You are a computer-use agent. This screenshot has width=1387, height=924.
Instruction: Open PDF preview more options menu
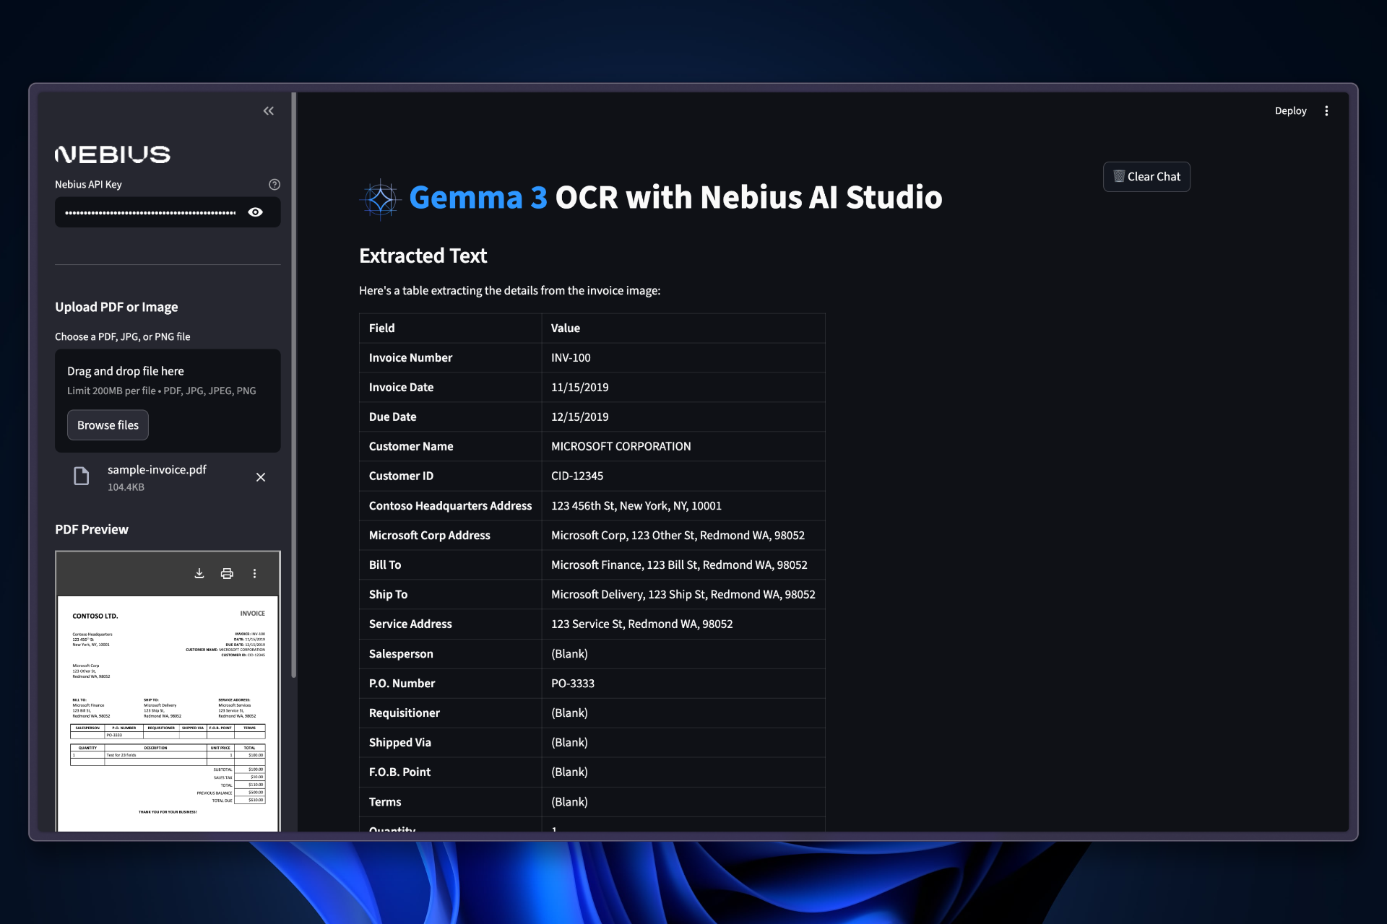(x=254, y=573)
